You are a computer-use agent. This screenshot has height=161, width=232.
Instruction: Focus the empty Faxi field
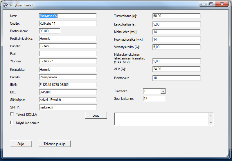(68, 53)
